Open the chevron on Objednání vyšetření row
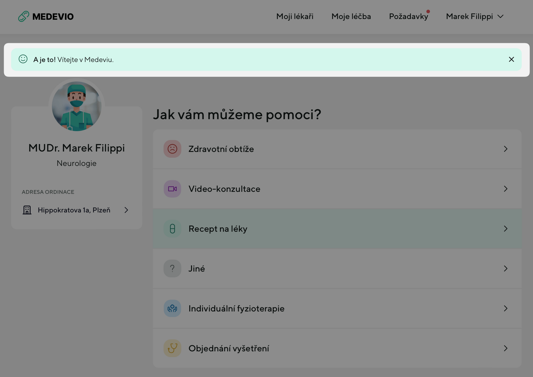The width and height of the screenshot is (533, 377). click(506, 348)
